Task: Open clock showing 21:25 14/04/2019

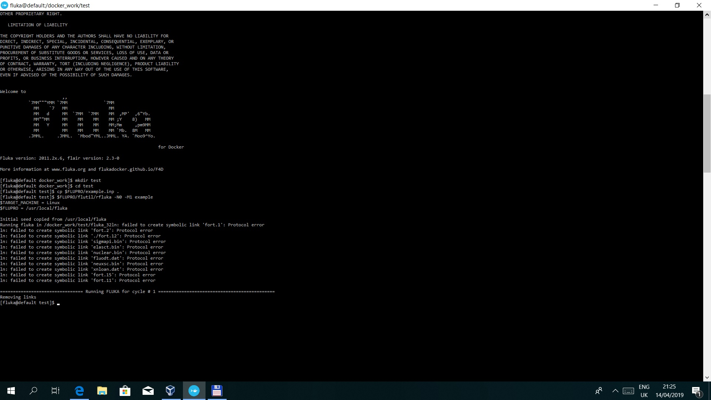Action: 670,391
